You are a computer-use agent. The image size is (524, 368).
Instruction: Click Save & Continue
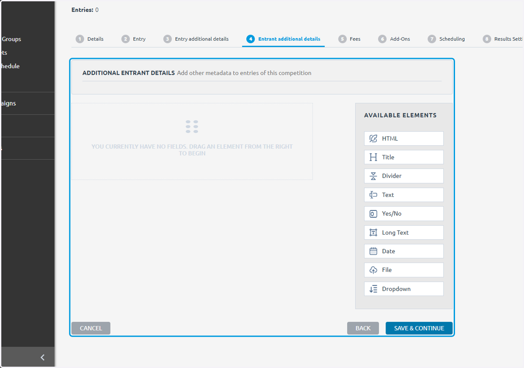click(419, 328)
